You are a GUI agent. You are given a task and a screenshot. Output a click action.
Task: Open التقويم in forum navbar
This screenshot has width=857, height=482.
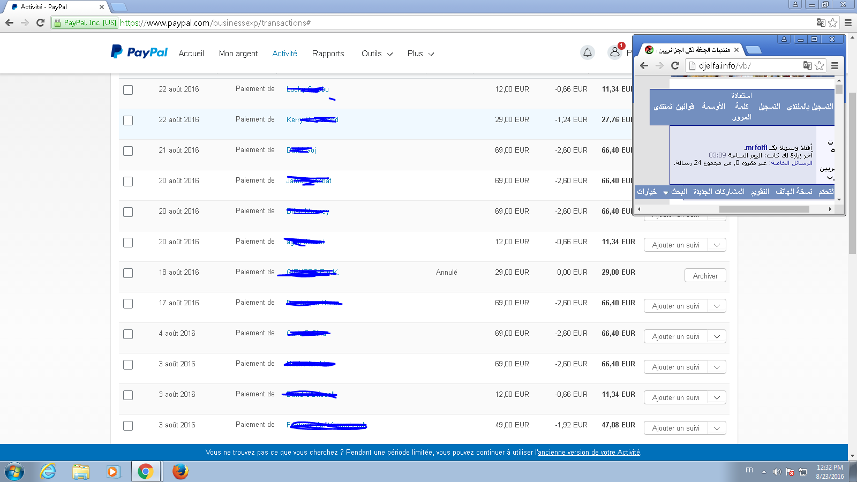coord(760,192)
